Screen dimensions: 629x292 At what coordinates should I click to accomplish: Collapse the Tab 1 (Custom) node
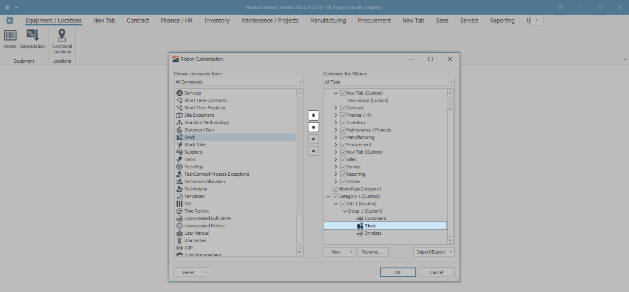(335, 204)
